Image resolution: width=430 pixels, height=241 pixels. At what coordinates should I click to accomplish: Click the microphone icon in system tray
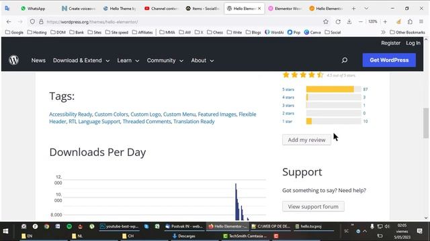[372, 226]
